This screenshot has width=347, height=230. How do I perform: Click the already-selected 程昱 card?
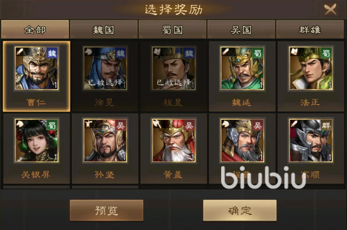(174, 76)
